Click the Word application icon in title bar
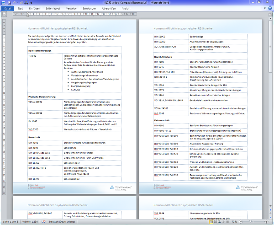Viewport: 274px width, 225px height. tap(3, 3)
